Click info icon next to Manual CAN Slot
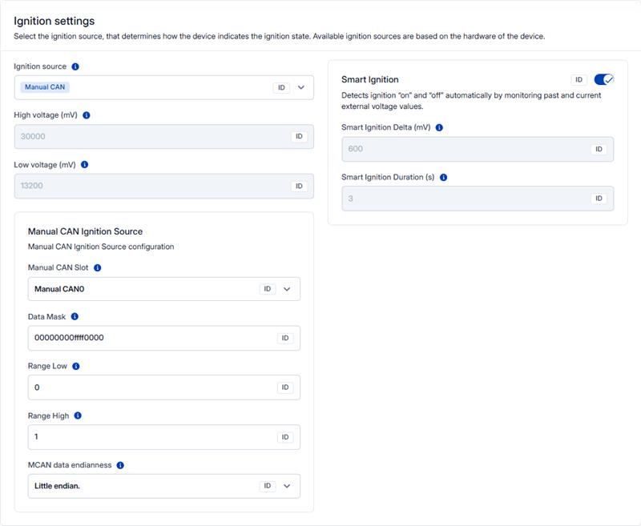The width and height of the screenshot is (641, 526). [98, 267]
